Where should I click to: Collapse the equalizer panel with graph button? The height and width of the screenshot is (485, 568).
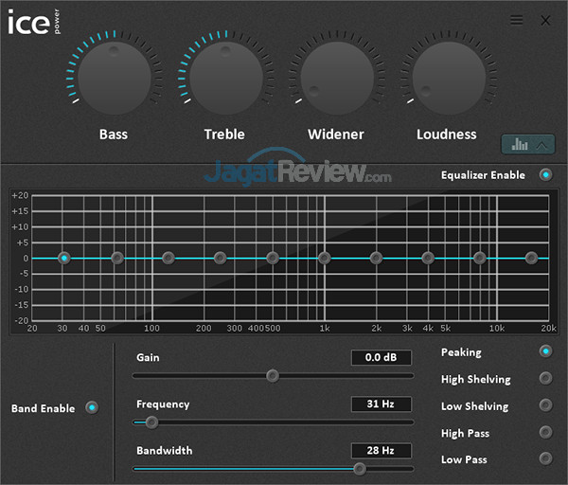coord(528,145)
